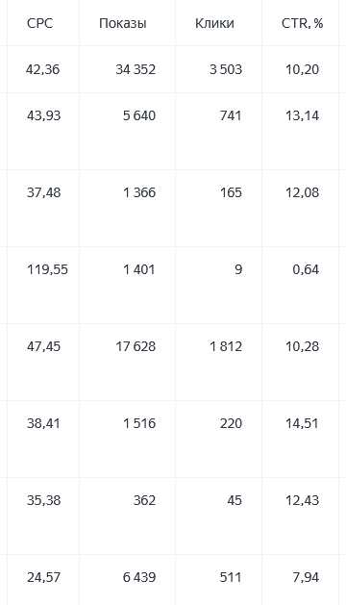
Task: Select the impressions cell 6 439
Action: [139, 578]
